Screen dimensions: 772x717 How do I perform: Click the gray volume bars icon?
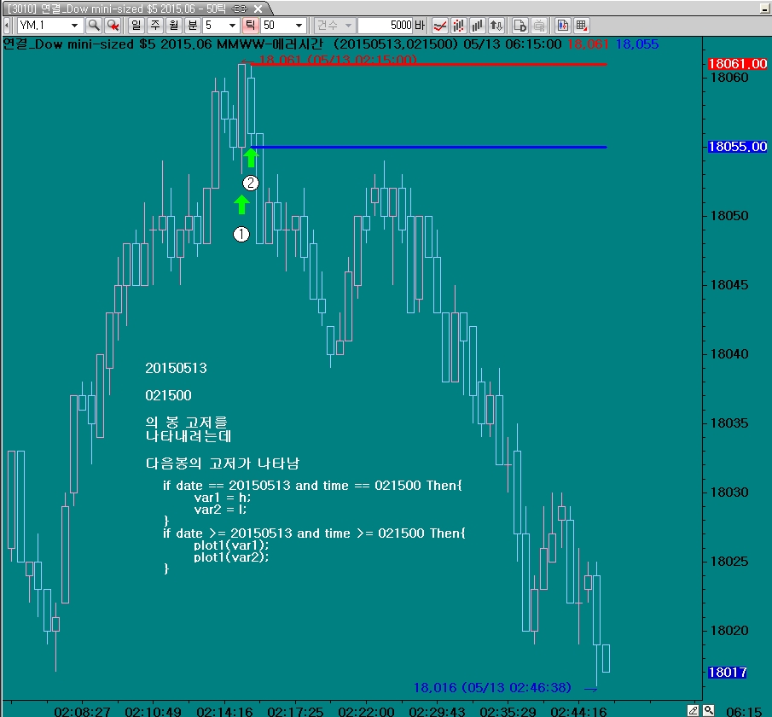click(478, 26)
